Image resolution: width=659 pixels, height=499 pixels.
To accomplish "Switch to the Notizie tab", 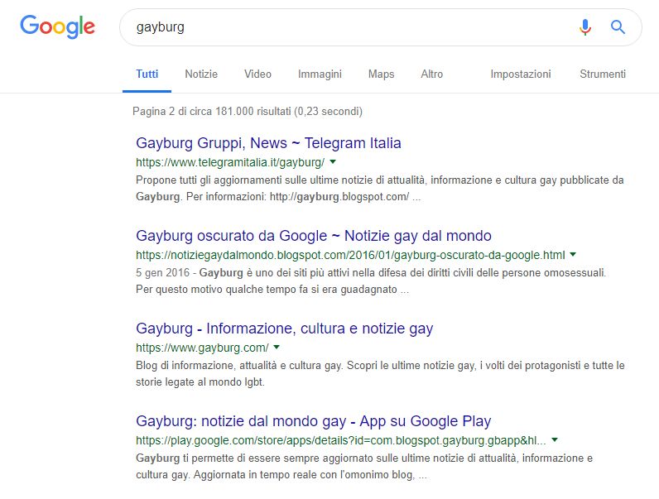I will pos(201,74).
